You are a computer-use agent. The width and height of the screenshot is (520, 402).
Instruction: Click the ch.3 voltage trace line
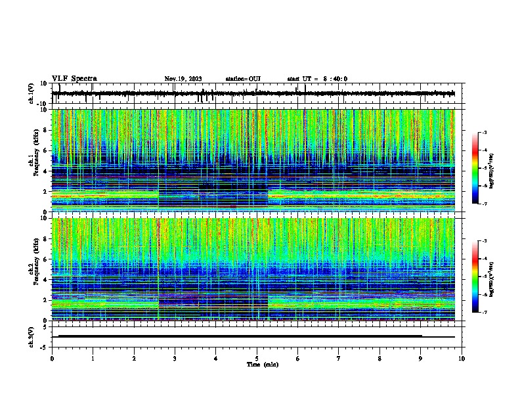[x=253, y=336]
